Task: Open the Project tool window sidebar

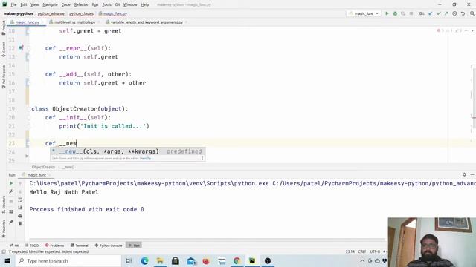Action: pos(4,27)
